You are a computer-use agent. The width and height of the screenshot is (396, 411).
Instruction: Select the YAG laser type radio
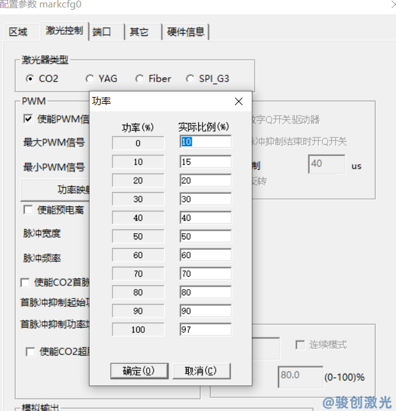coord(102,78)
